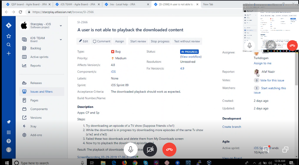Click the Start review button
The image size is (299, 165).
point(138,41)
